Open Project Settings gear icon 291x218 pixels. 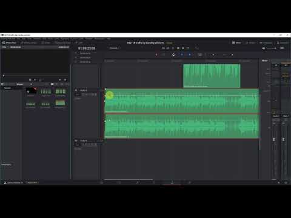click(x=286, y=183)
